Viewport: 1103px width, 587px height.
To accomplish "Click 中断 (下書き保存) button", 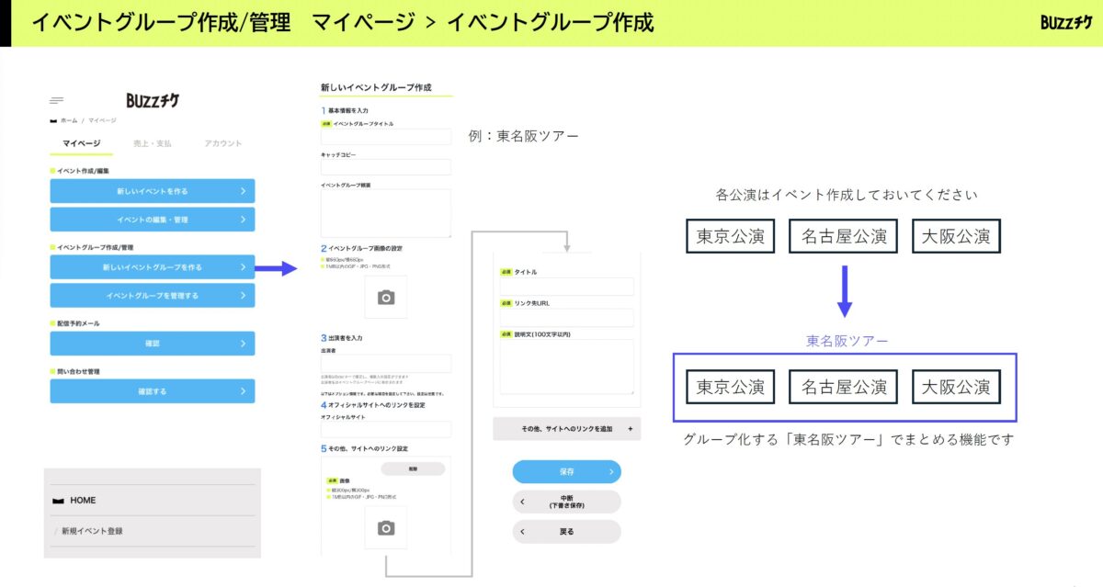I will pos(566,502).
